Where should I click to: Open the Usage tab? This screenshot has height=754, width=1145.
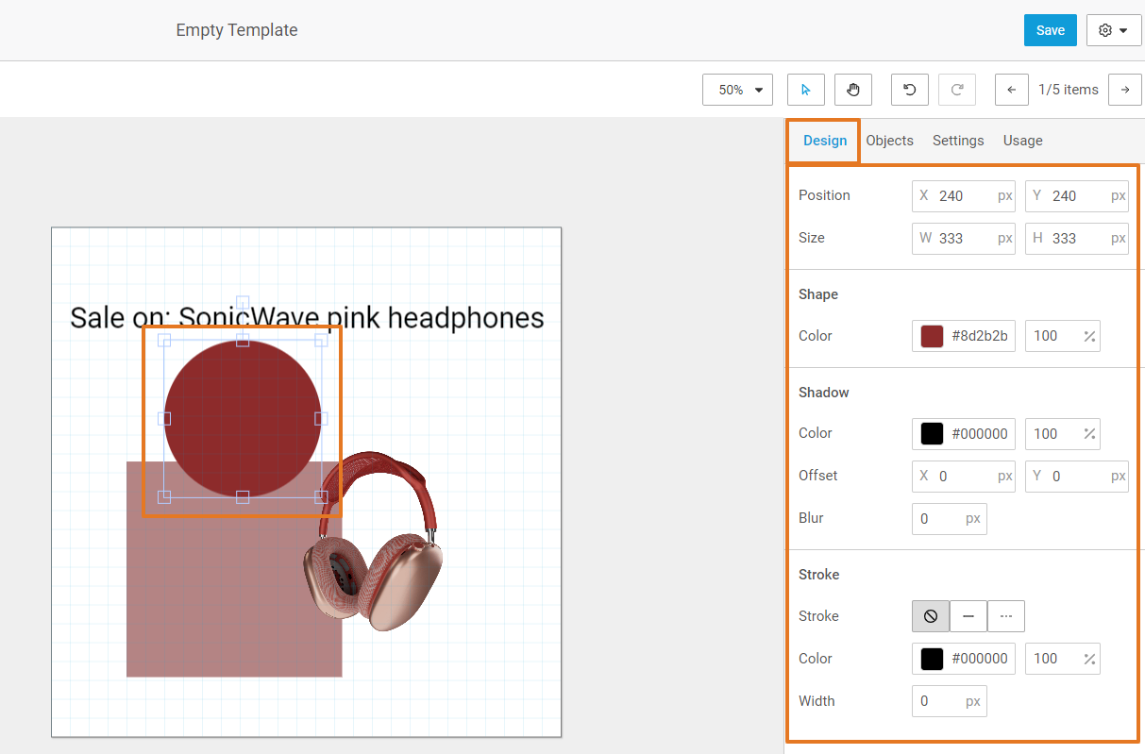tap(1022, 141)
